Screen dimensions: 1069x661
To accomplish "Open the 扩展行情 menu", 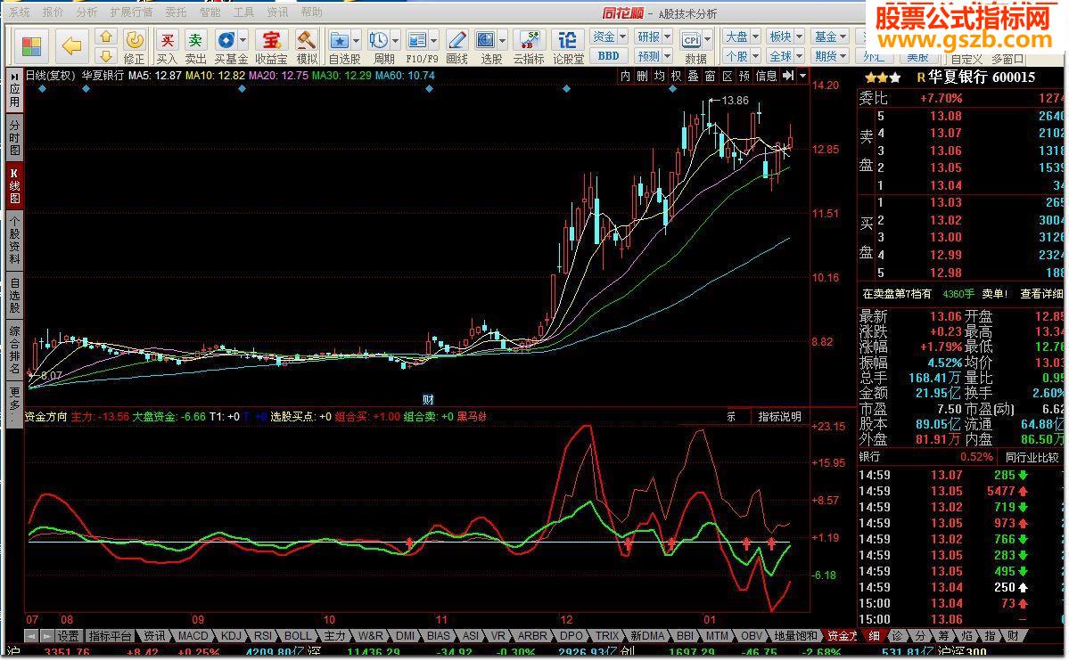I will click(131, 12).
